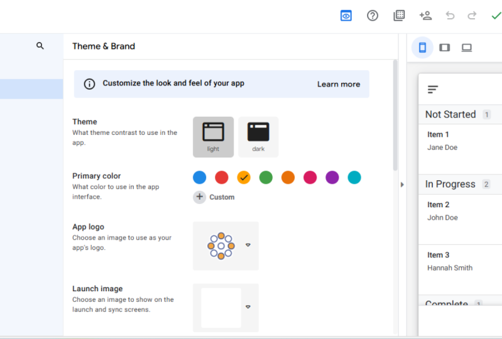This screenshot has width=502, height=339.
Task: Switch preview to tablet view
Action: (x=444, y=48)
